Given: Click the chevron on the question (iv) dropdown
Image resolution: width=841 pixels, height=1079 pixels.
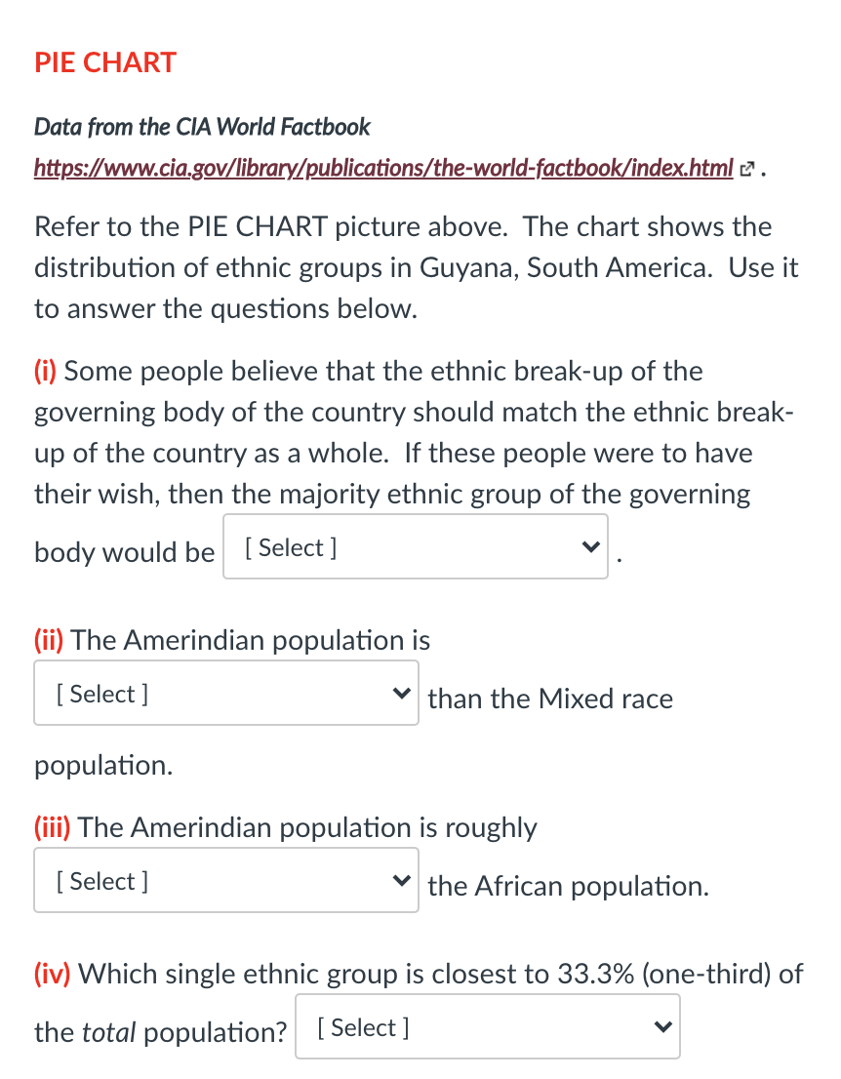Looking at the screenshot, I should coord(663,1026).
